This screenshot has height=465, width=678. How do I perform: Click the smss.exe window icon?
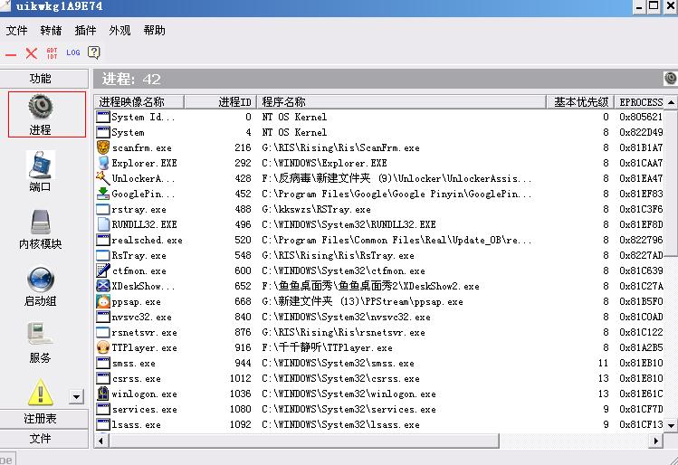point(103,363)
